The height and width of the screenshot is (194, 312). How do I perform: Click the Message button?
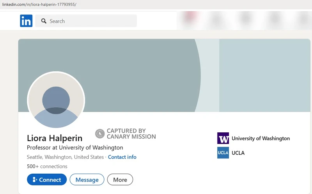[87, 180]
